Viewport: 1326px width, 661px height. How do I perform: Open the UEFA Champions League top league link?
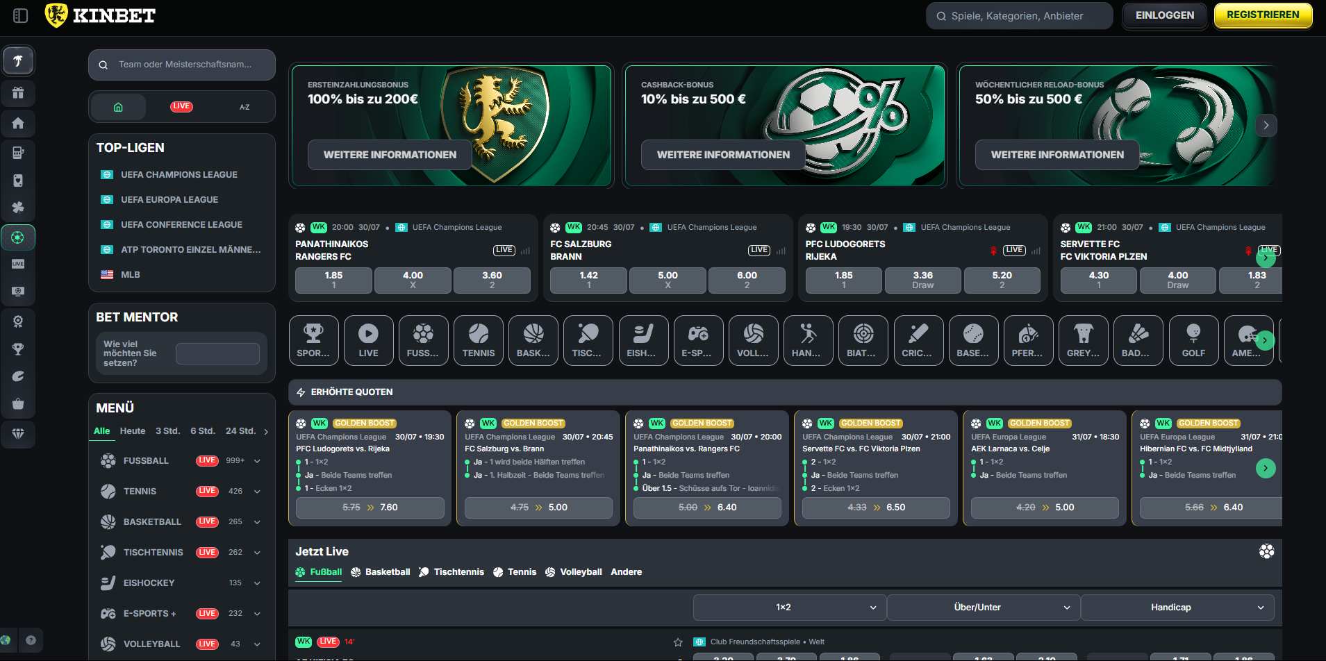point(179,175)
